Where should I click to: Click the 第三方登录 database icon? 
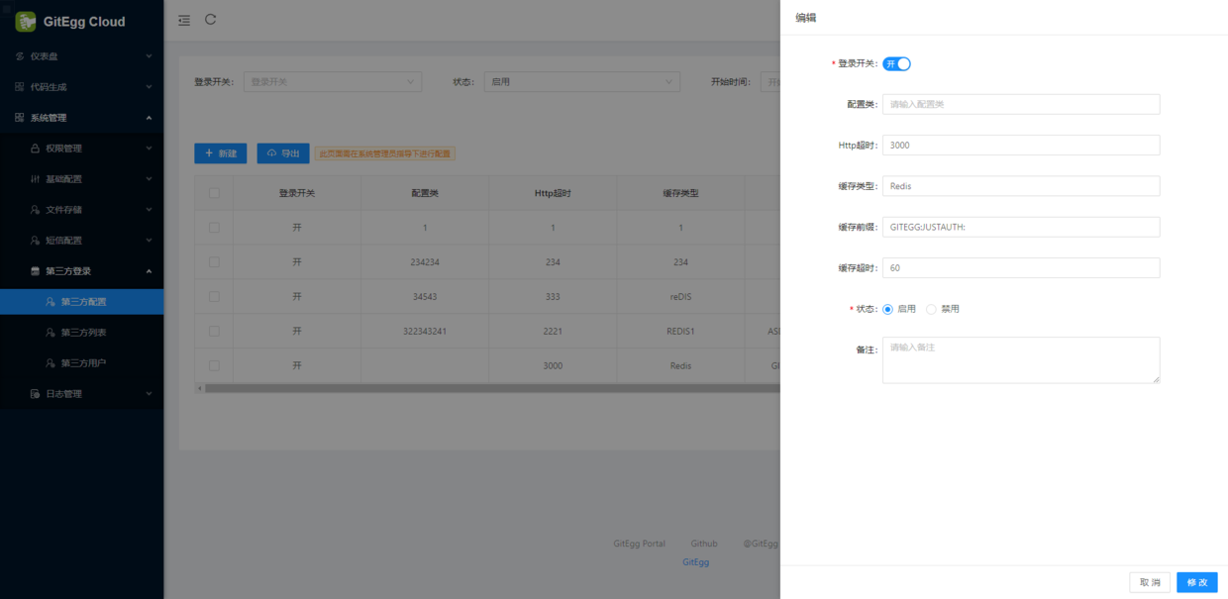[x=36, y=271]
